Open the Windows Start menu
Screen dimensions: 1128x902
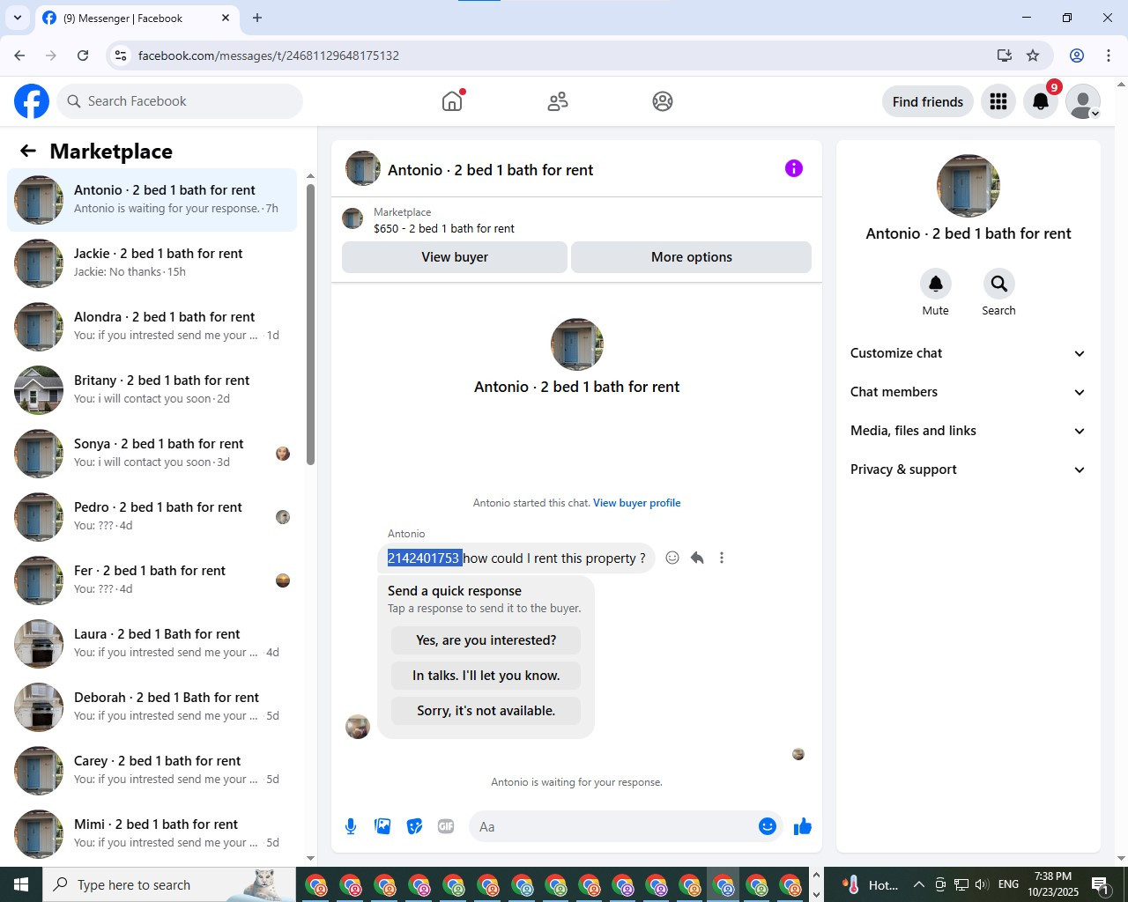[21, 884]
